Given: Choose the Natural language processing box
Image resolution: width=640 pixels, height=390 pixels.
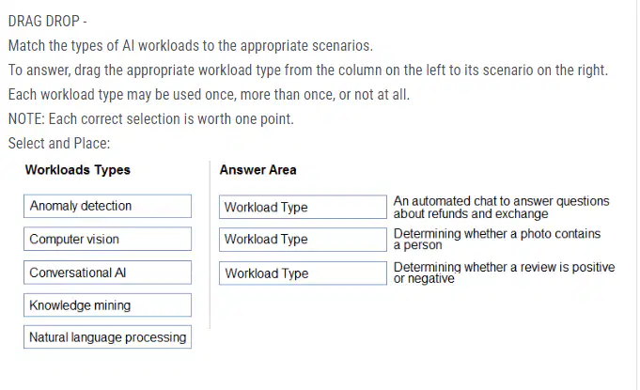Looking at the screenshot, I should pos(107,337).
